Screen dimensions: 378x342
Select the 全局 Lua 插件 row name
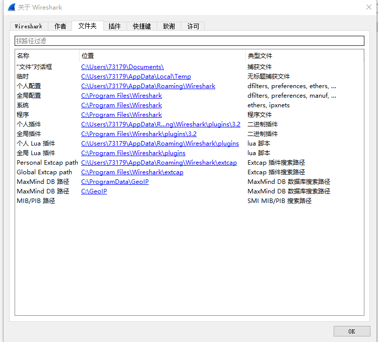click(36, 153)
